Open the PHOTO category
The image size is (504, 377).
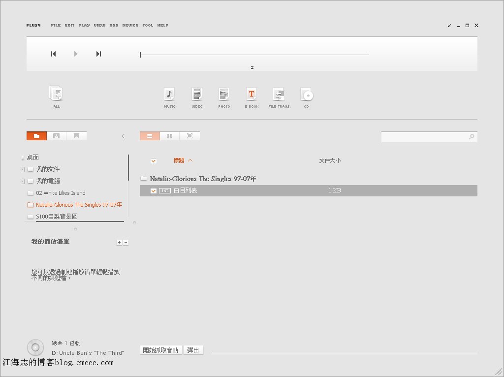(224, 98)
